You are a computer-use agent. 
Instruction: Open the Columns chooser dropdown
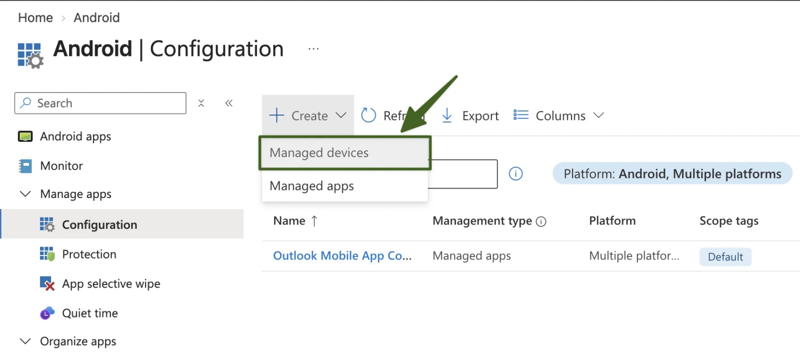coord(558,115)
